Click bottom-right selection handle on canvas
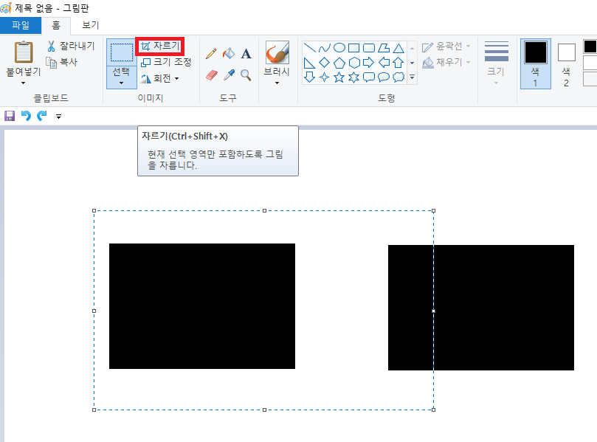Screen dimensions: 597x442 433,410
